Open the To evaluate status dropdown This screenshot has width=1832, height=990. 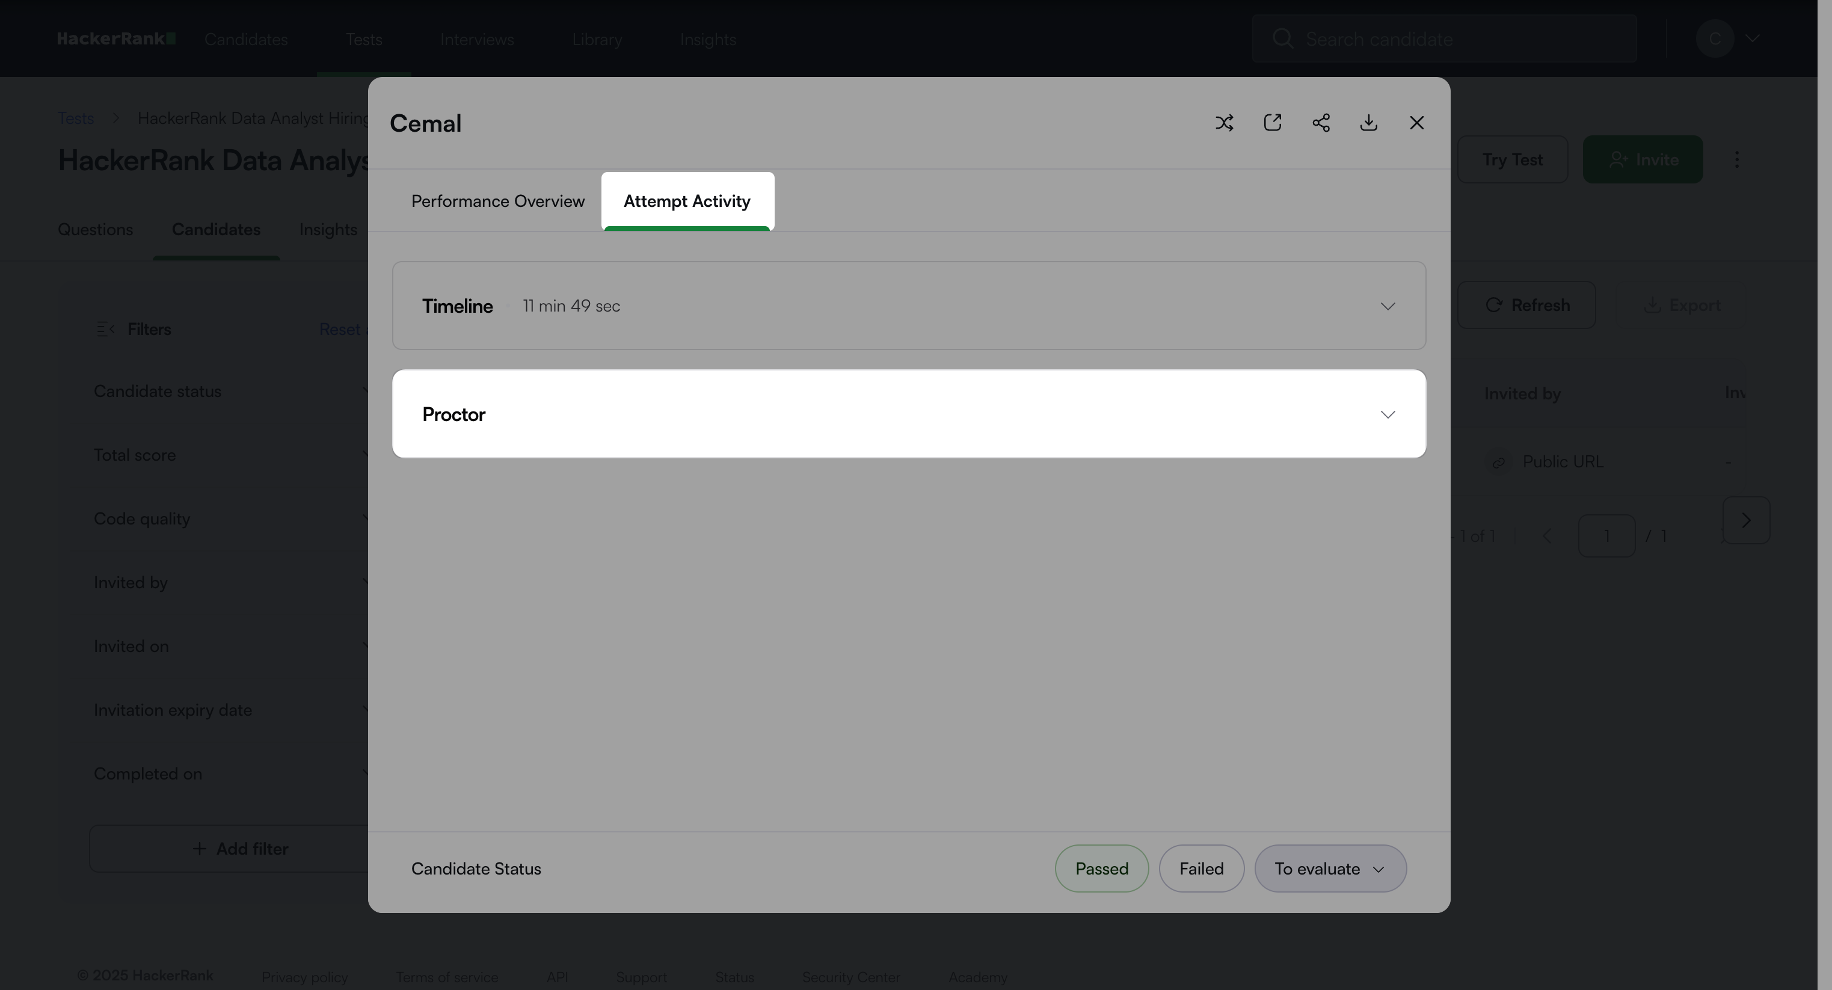(1330, 869)
